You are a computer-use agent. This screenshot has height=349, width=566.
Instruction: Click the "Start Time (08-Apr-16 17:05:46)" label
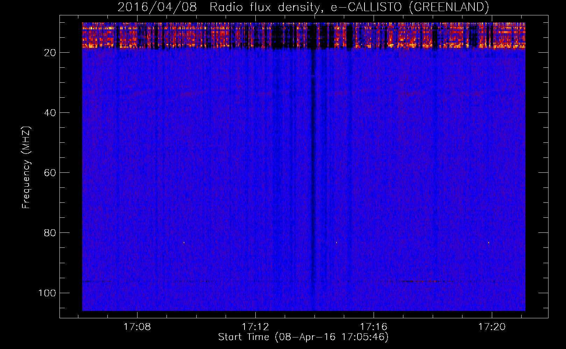(303, 337)
